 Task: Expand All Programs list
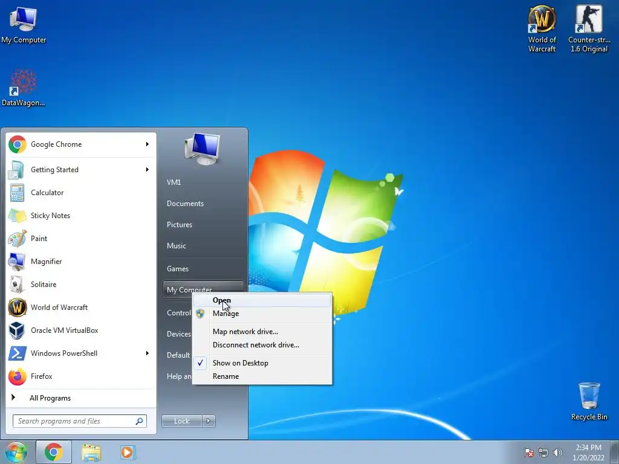81,398
